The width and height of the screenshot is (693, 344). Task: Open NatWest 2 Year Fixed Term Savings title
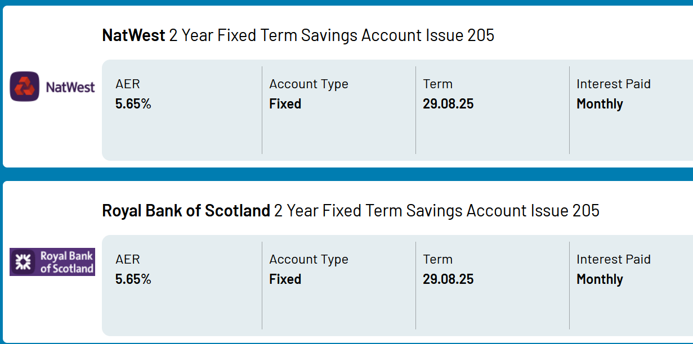point(298,35)
